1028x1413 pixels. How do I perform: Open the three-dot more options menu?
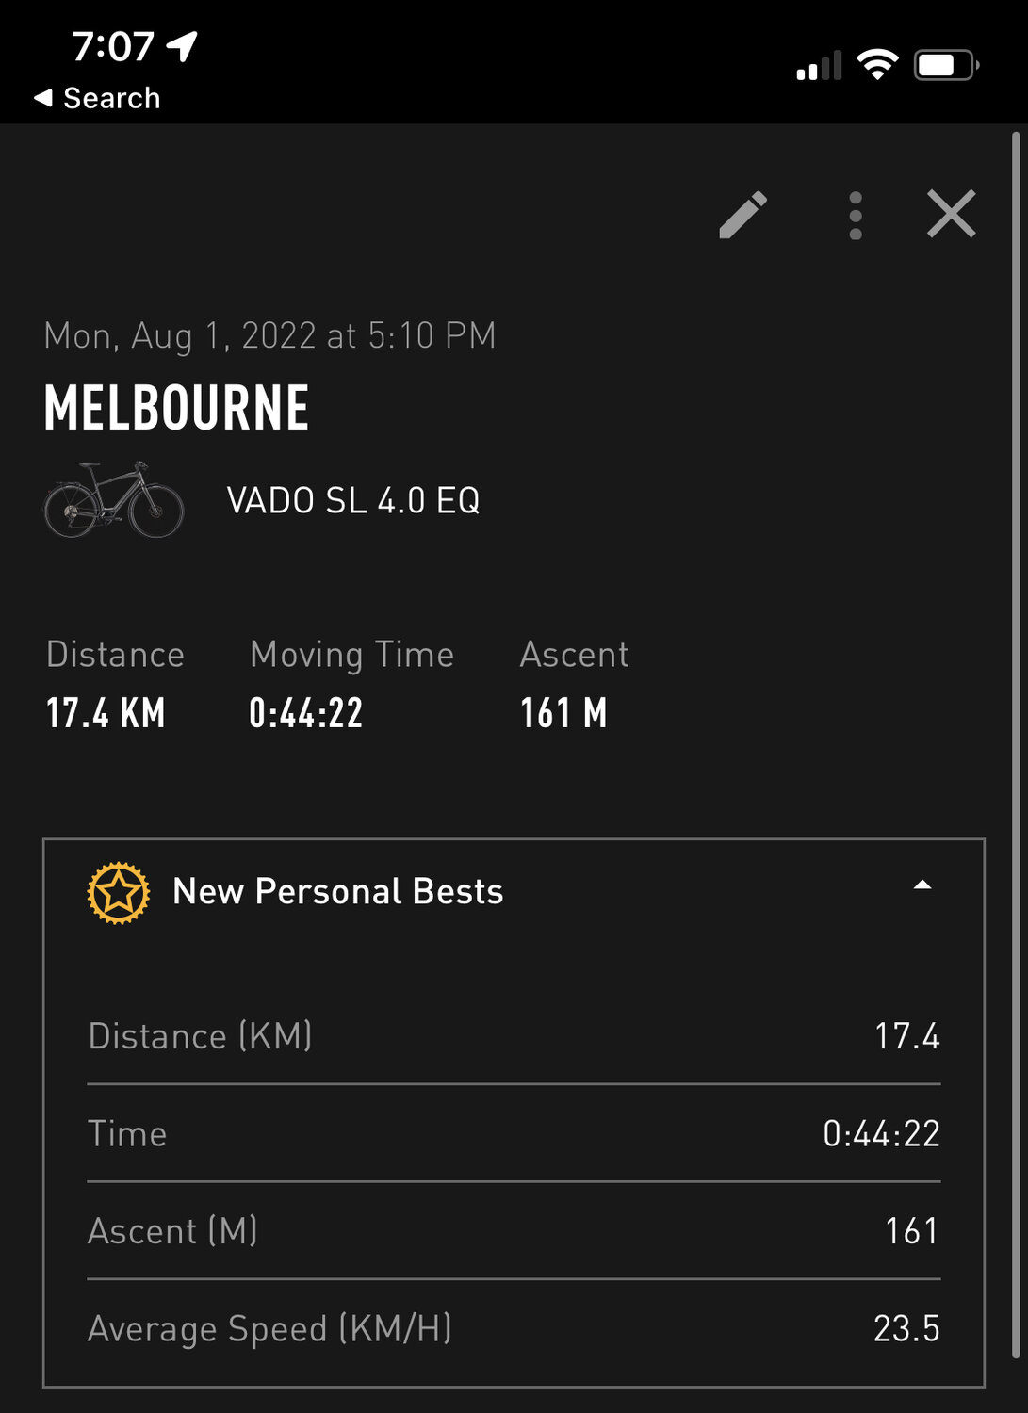pyautogui.click(x=855, y=216)
